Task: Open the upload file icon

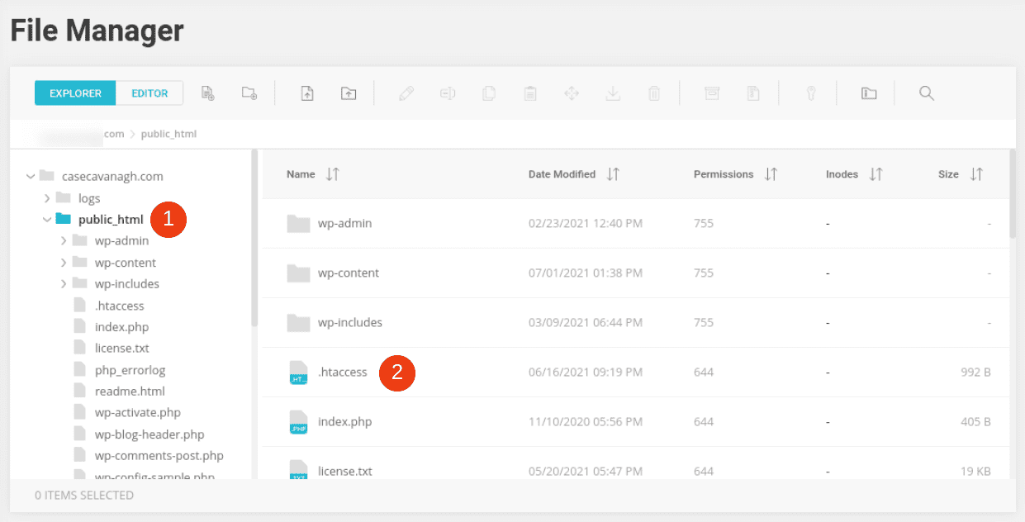Action: click(306, 93)
